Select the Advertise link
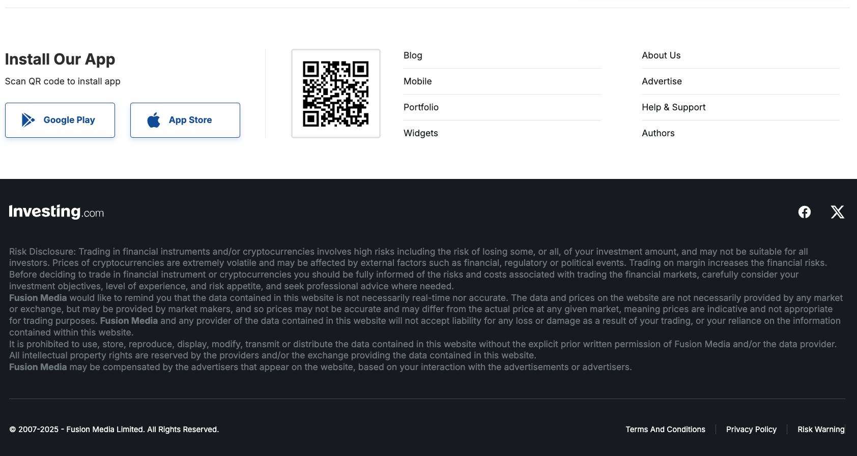The width and height of the screenshot is (857, 456). 662,81
